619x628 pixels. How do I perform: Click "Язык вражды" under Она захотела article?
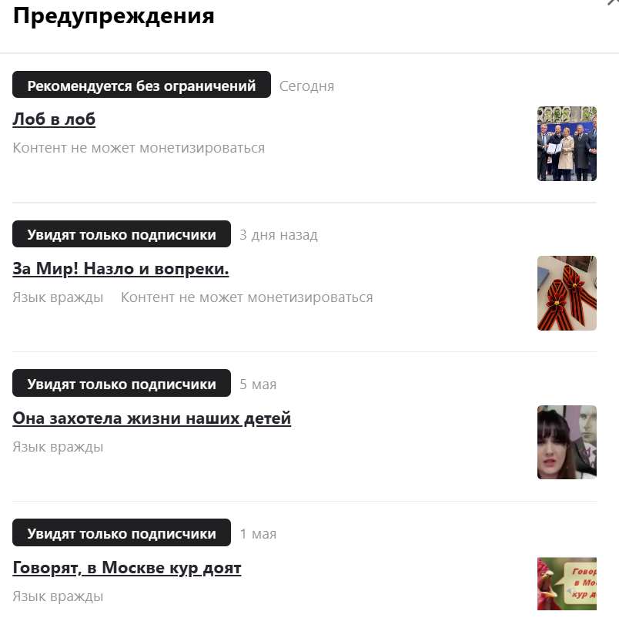tap(58, 447)
